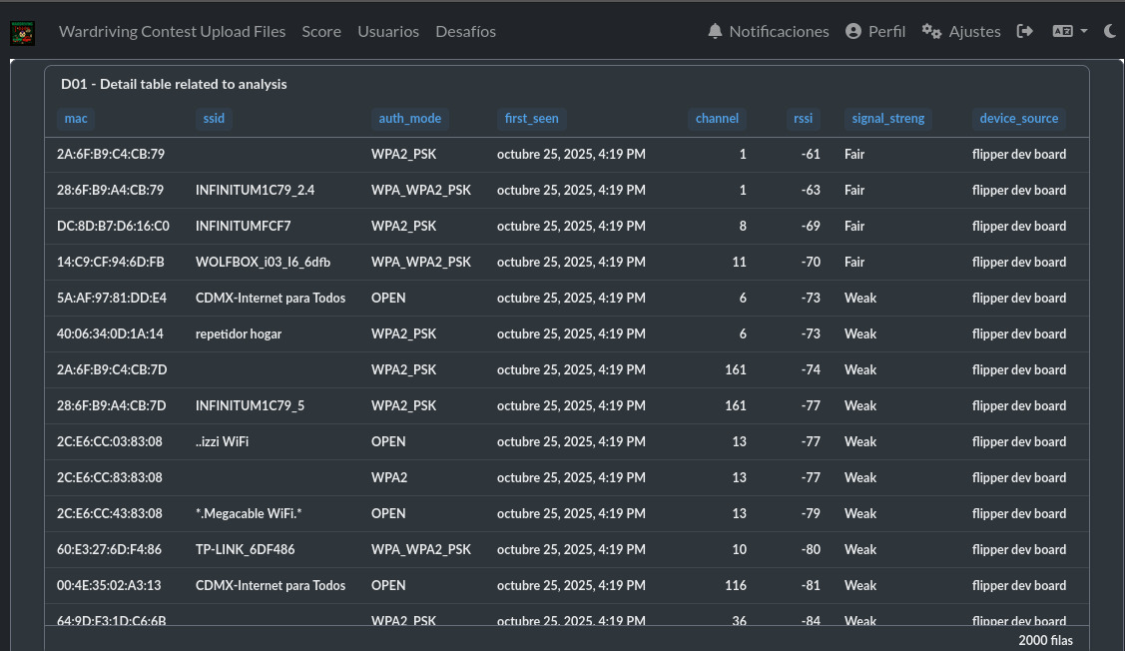Image resolution: width=1125 pixels, height=651 pixels.
Task: Sort table by the mac column header
Action: pyautogui.click(x=76, y=118)
